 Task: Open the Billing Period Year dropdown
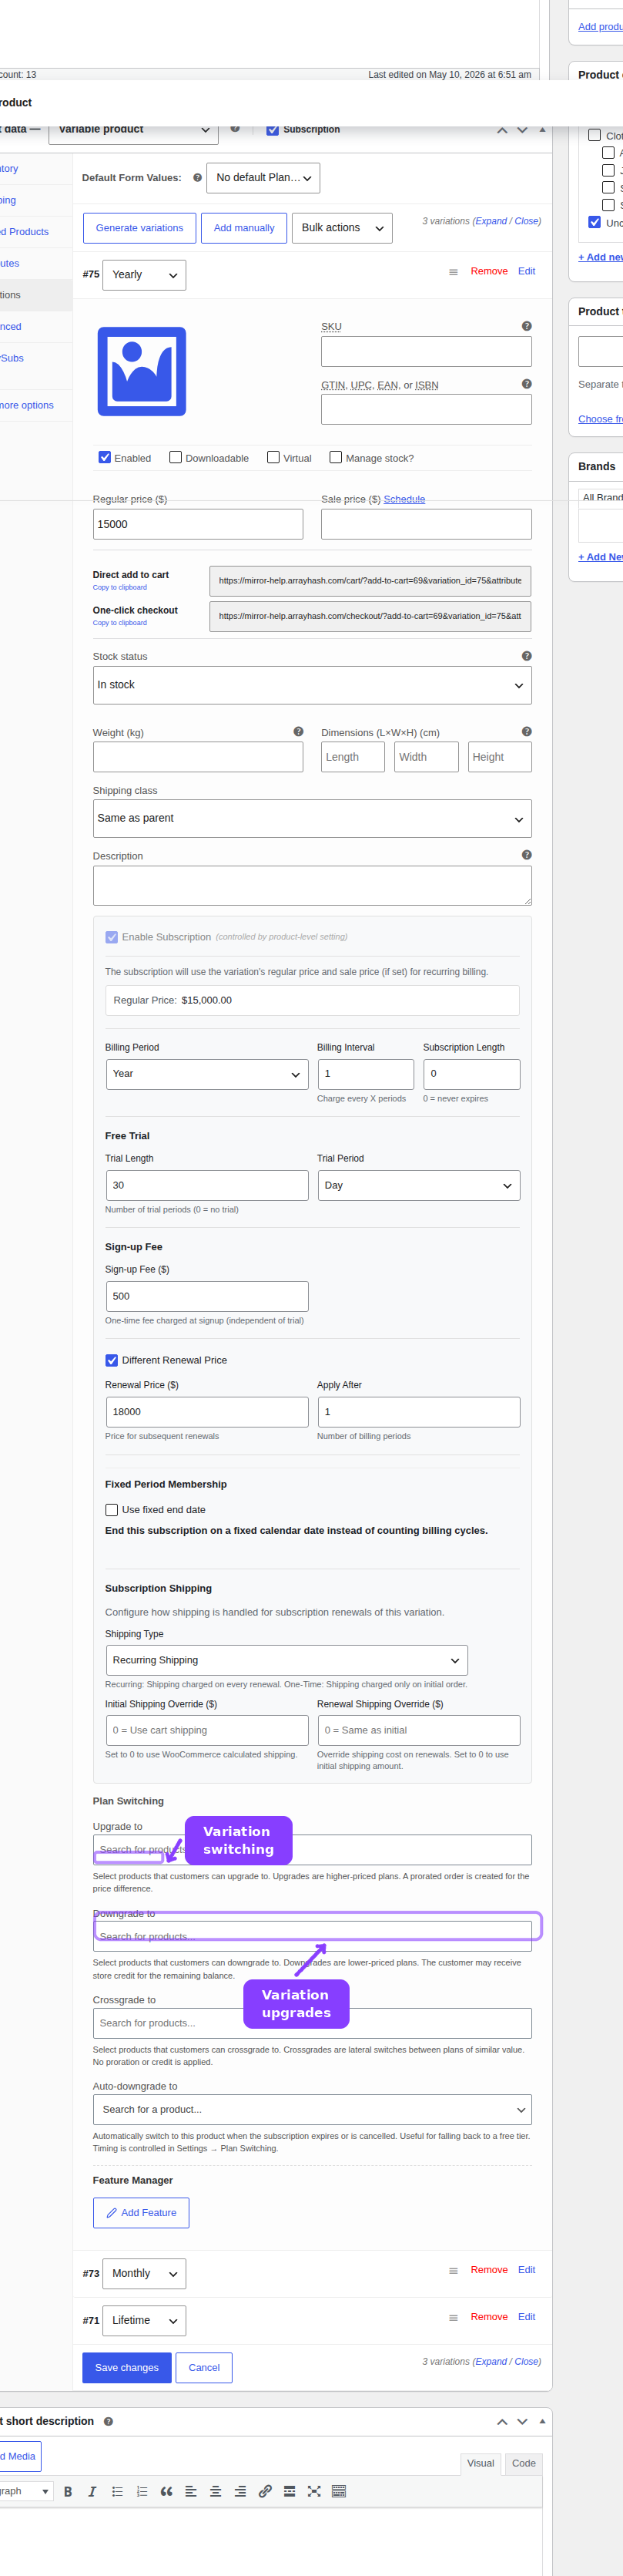tap(206, 1074)
